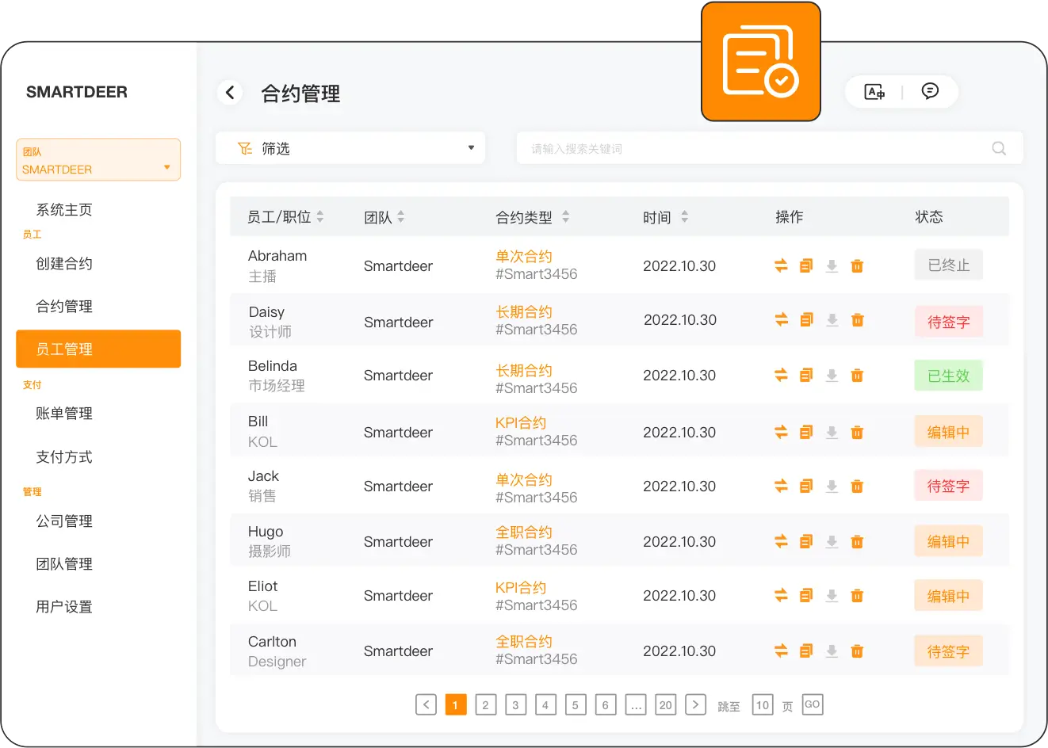Image resolution: width=1048 pixels, height=748 pixels.
Task: Toggle sorting on the 团队 column
Action: tap(403, 216)
